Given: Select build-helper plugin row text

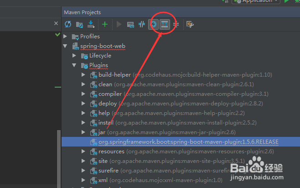Looking at the screenshot, I should click(185, 75).
